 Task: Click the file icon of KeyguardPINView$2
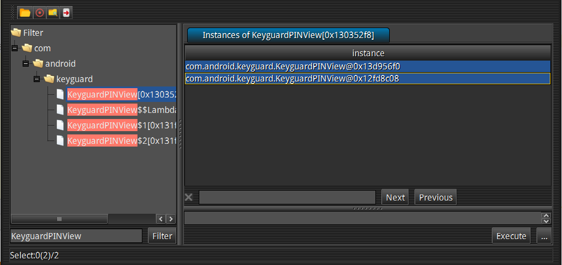tap(60, 140)
